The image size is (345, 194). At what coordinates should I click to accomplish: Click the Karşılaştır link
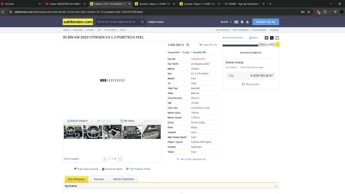[274, 30]
